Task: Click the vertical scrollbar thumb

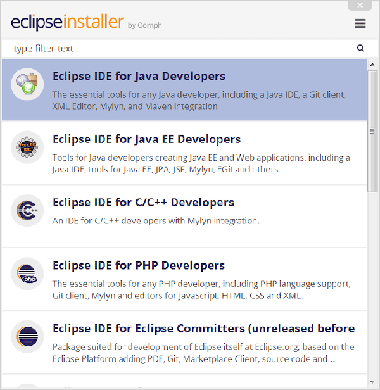Action: (372, 131)
